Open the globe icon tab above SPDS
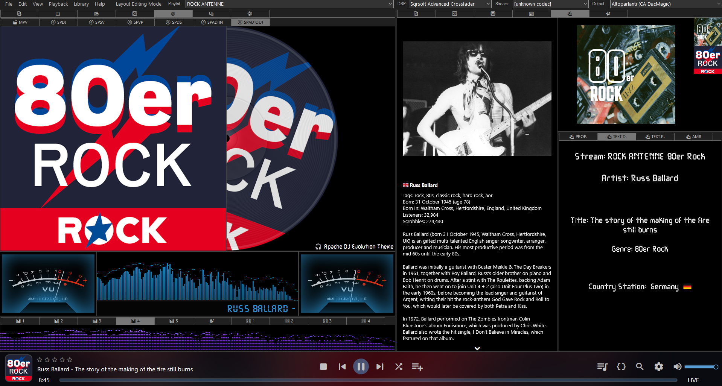The height and width of the screenshot is (386, 722). coord(173,14)
